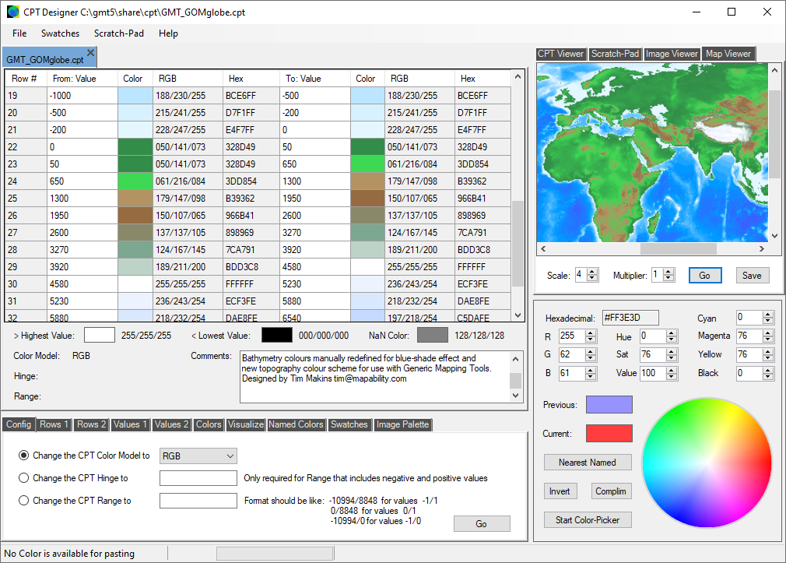Click the Black value stepper arrows

pyautogui.click(x=768, y=373)
